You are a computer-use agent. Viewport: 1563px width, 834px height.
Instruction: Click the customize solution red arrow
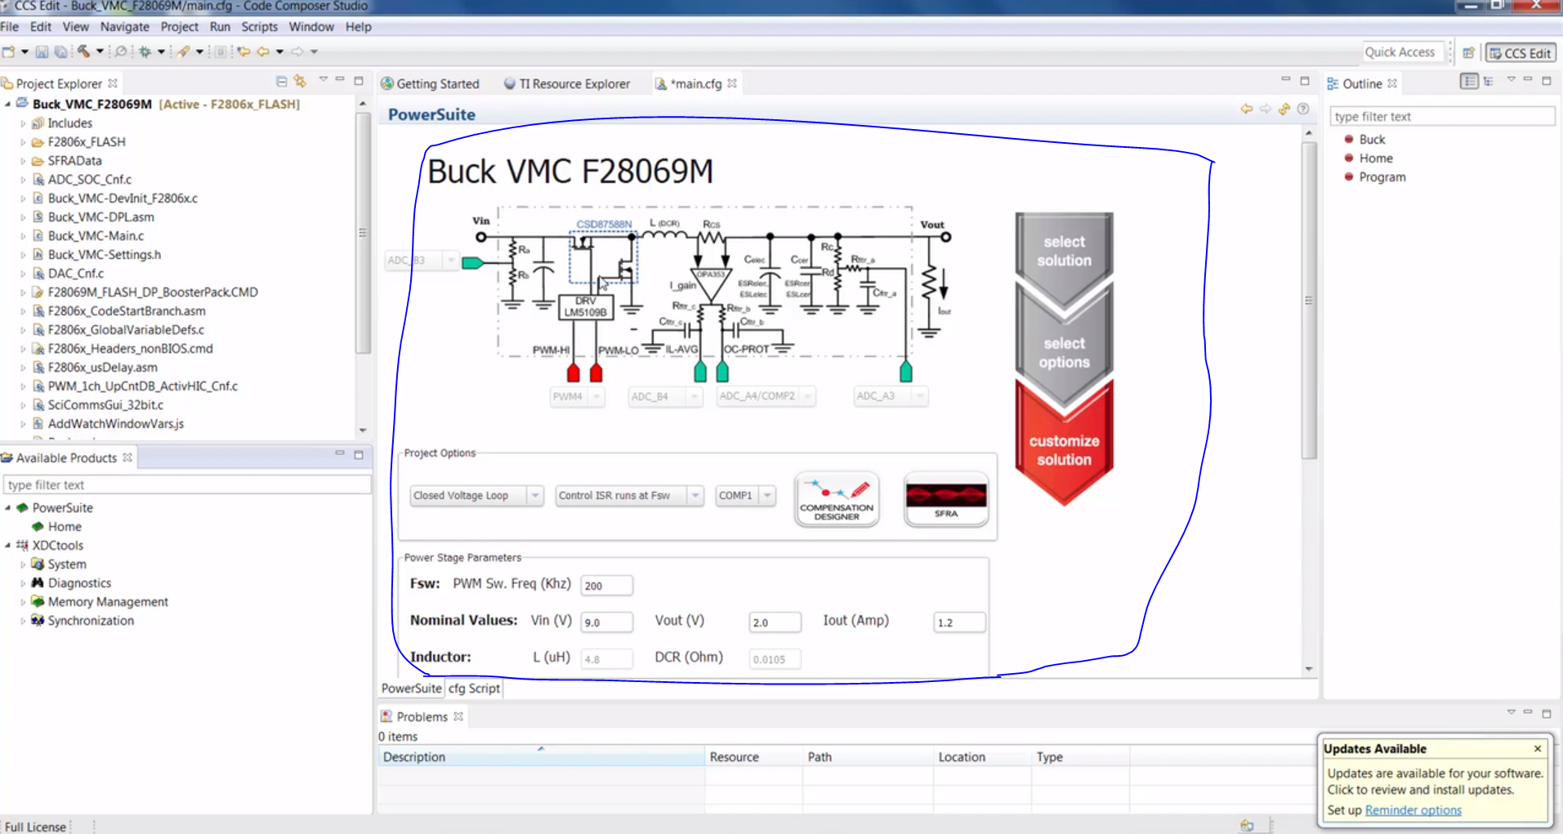click(1064, 446)
